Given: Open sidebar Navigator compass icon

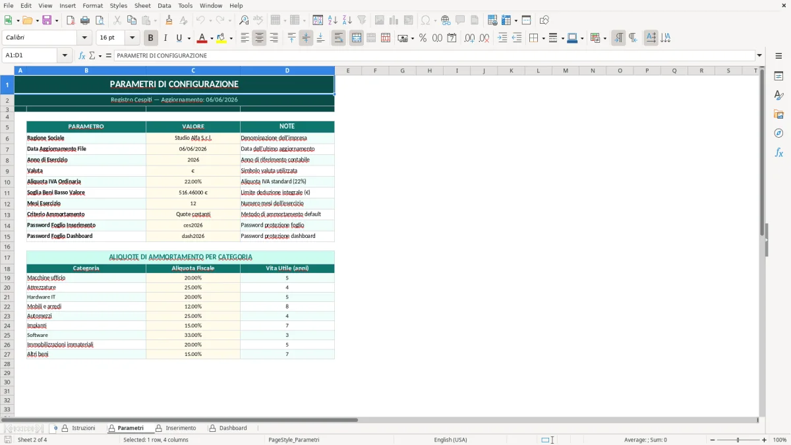Looking at the screenshot, I should [778, 134].
